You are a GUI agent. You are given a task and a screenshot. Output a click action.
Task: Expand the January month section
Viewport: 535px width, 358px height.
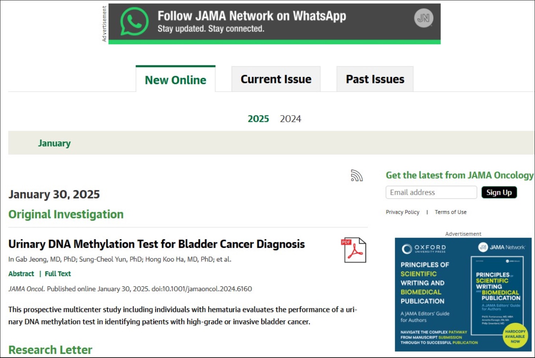54,143
